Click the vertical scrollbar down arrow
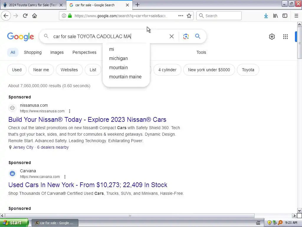Screen dimensions: 302x227 pyautogui.click(x=300, y=210)
